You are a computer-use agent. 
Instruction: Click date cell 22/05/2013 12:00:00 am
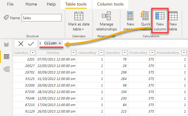click(x=56, y=66)
